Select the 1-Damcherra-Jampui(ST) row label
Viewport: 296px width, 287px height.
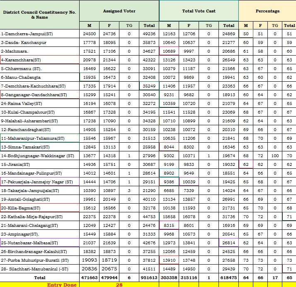point(40,34)
